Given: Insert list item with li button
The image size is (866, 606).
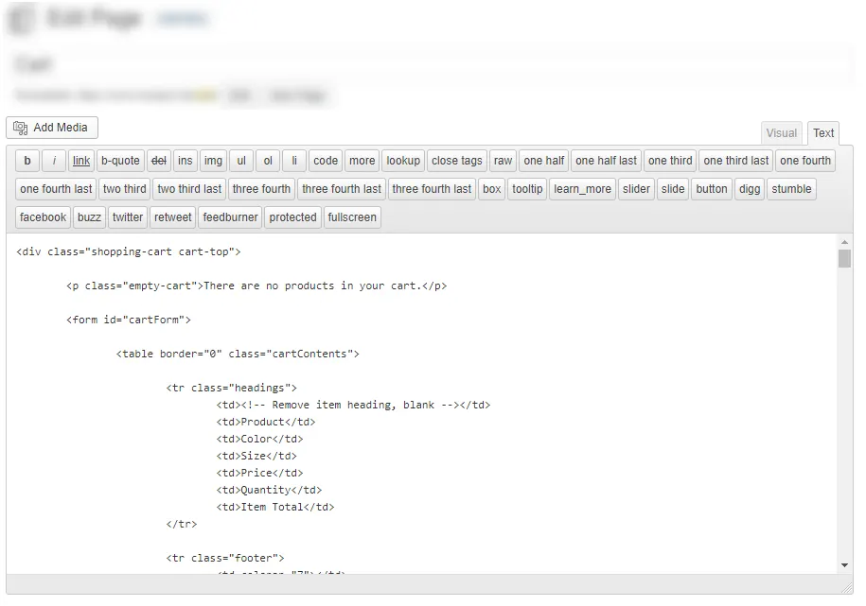Looking at the screenshot, I should click(x=294, y=161).
